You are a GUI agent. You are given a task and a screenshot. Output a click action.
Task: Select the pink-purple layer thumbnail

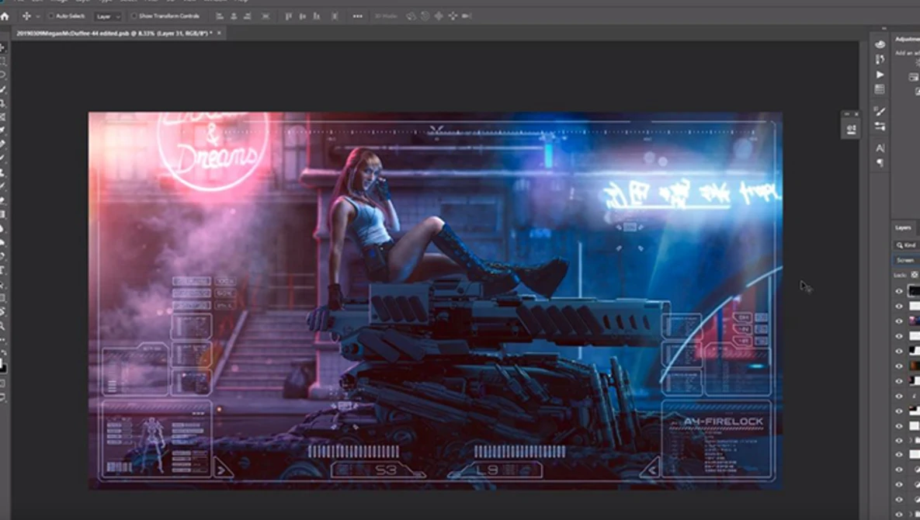[914, 321]
